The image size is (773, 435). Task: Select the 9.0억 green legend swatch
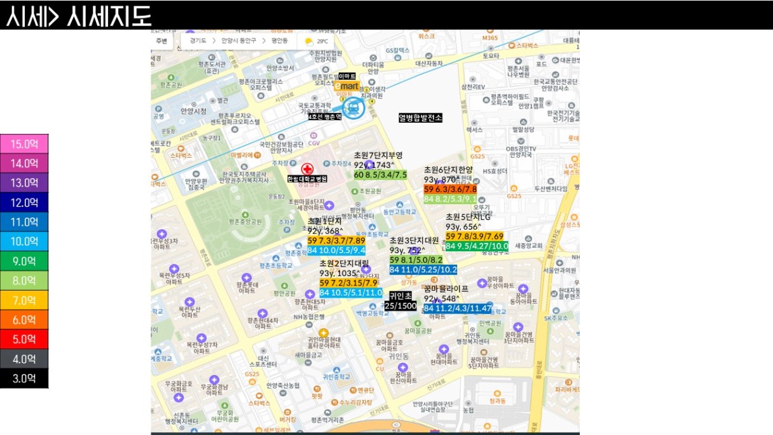24,261
